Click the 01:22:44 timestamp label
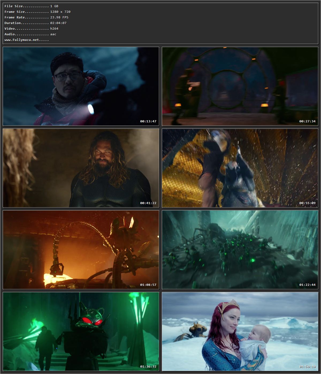321x374 pixels. pyautogui.click(x=307, y=285)
